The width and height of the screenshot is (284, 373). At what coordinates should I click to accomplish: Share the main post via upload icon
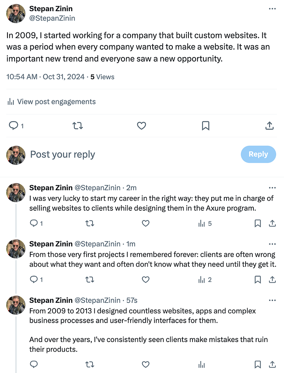(x=269, y=126)
